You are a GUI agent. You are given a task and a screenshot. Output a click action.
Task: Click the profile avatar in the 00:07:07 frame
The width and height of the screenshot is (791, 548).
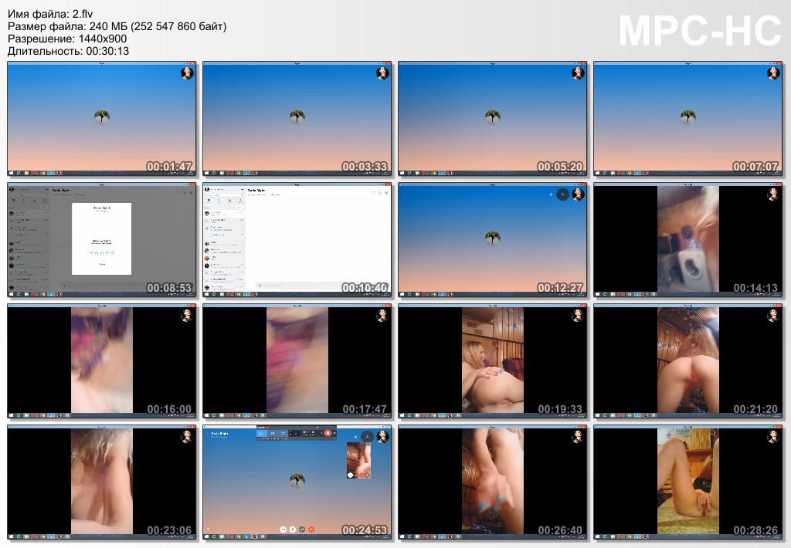(773, 73)
